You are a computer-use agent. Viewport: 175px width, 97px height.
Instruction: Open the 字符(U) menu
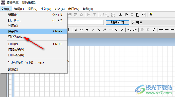tap(46, 9)
